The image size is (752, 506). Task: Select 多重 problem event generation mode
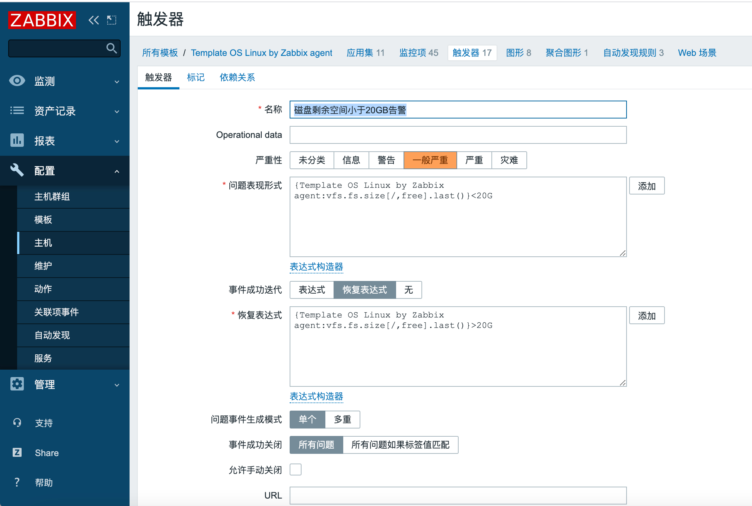pyautogui.click(x=342, y=420)
